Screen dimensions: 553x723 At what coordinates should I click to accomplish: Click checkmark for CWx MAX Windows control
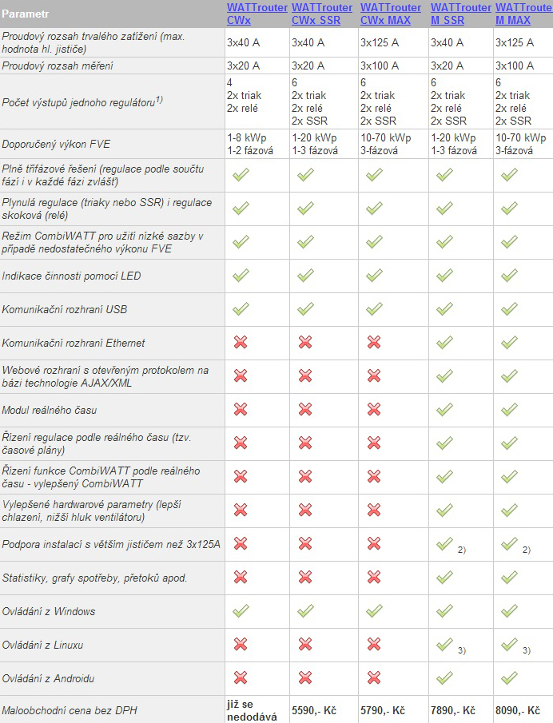[x=375, y=611]
